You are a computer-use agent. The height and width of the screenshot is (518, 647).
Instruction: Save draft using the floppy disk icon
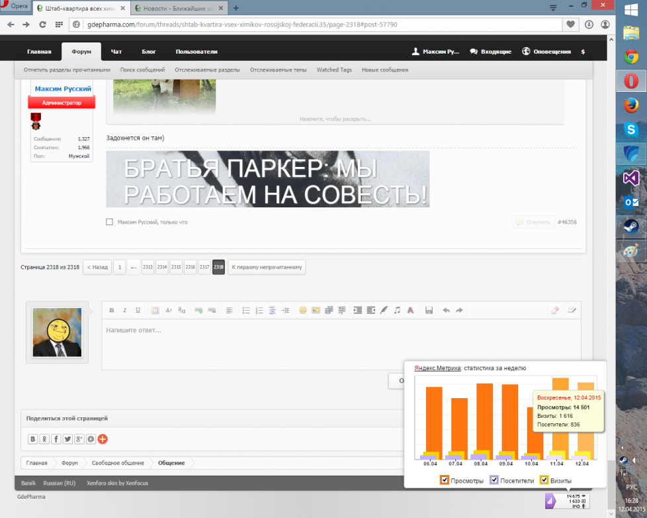point(429,310)
